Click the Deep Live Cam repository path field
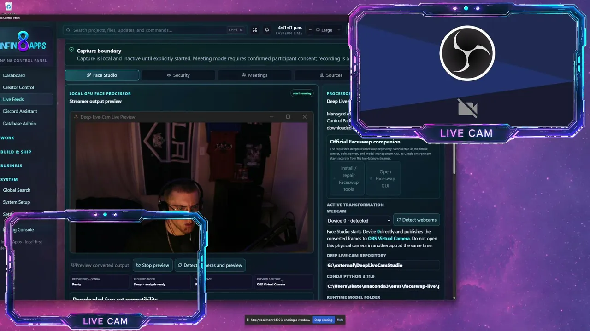Image resolution: width=590 pixels, height=331 pixels. click(383, 265)
